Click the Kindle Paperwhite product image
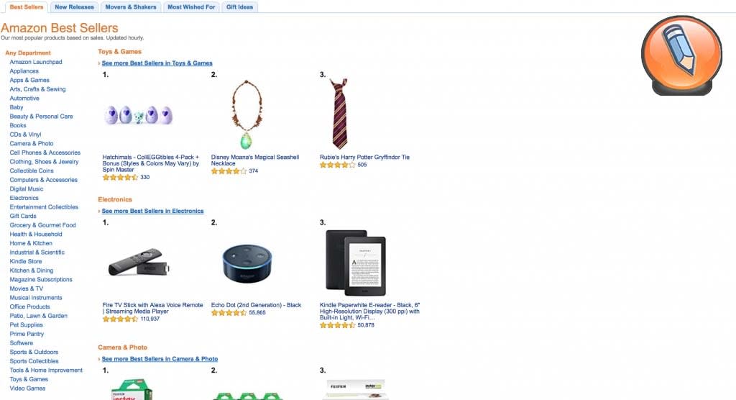This screenshot has width=736, height=400. 355,263
